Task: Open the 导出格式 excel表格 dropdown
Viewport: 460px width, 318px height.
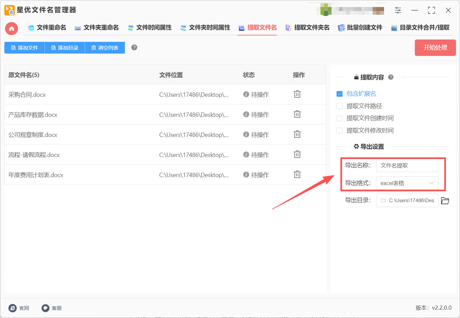Action: (407, 183)
